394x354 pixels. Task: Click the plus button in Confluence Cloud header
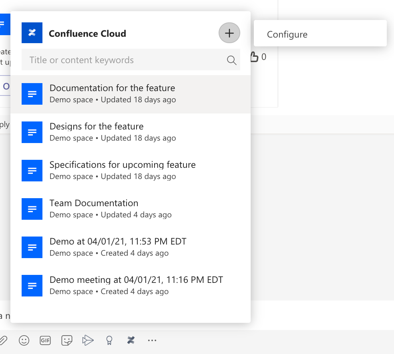pos(229,33)
